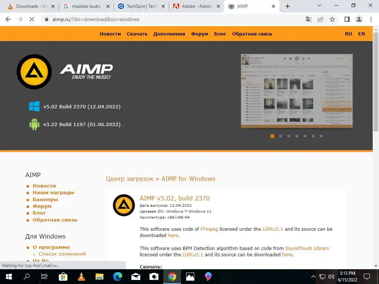Screen dimensions: 379x284
Task: Open Список изменений sidebar link
Action: (x=62, y=254)
